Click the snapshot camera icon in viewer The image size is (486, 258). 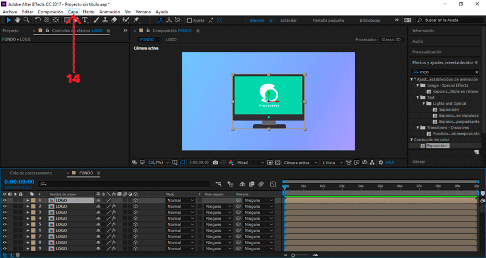point(215,162)
